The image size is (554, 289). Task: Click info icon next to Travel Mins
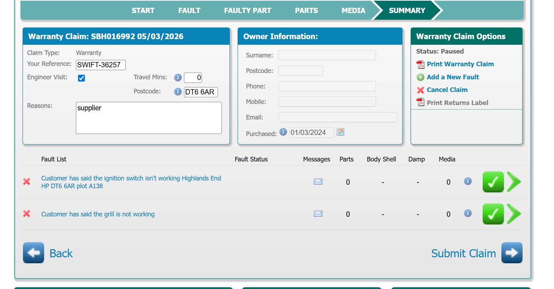(178, 78)
